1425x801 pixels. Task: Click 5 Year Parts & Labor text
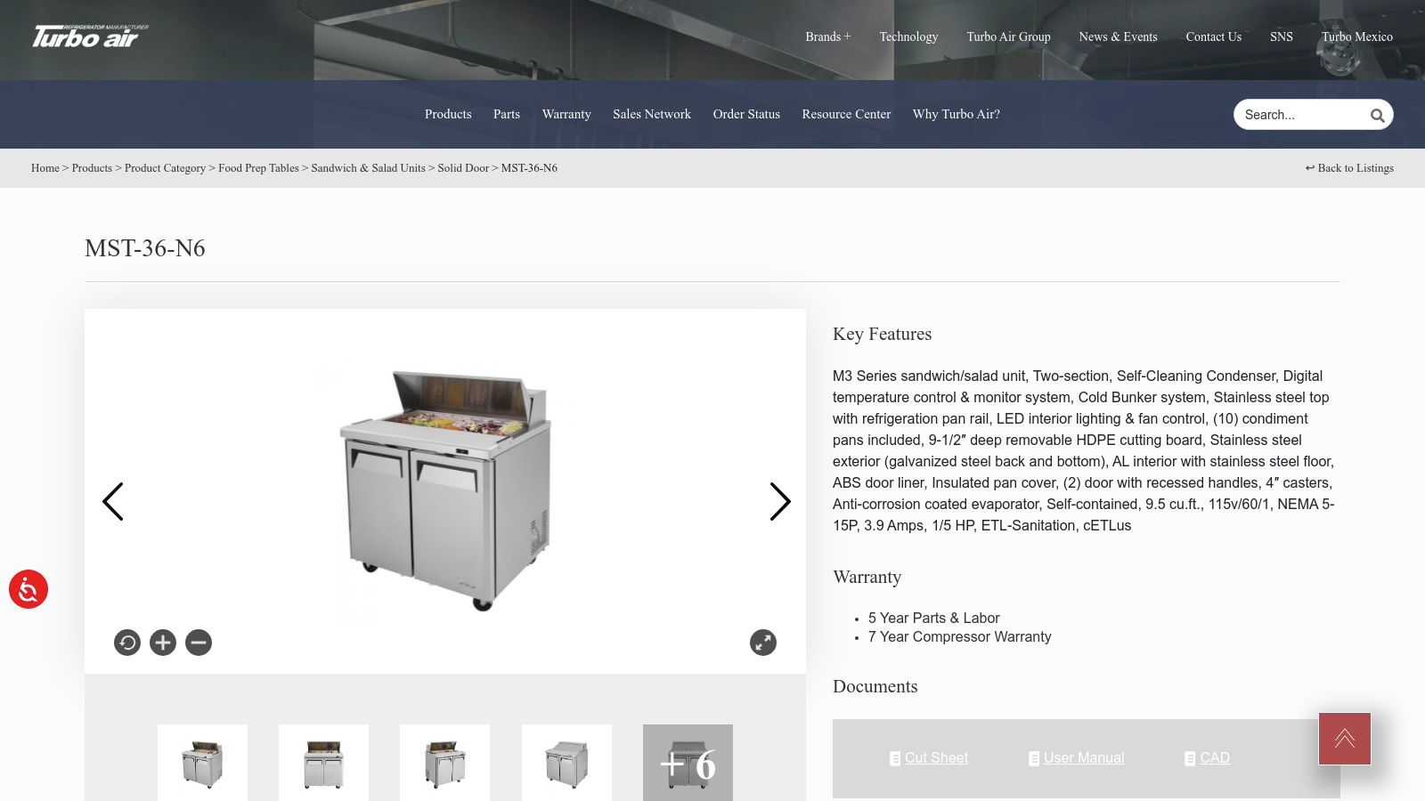click(x=933, y=618)
